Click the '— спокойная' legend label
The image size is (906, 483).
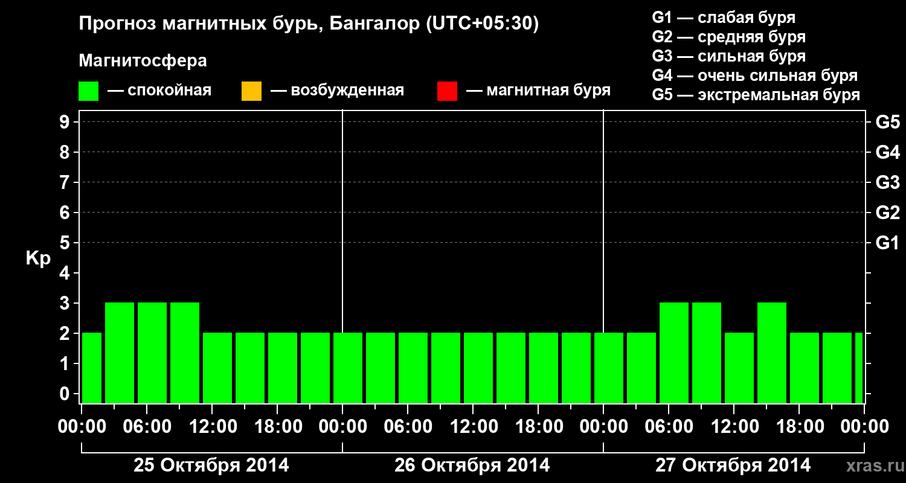tap(159, 91)
